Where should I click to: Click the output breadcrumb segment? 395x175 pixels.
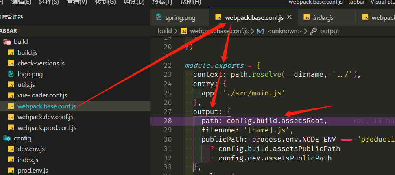(x=330, y=31)
